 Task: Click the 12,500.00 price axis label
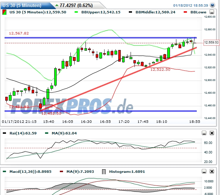tap(210, 80)
